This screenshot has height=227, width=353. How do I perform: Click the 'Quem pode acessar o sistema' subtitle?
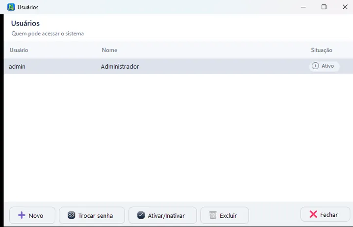click(x=48, y=33)
